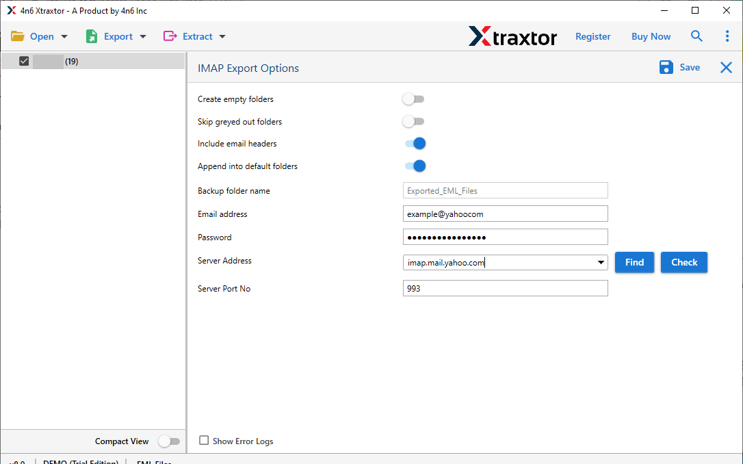Uncheck the folder with 19 items
This screenshot has height=464, width=743.
24,61
